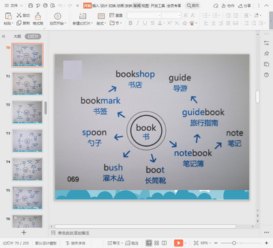Click the orange Play slideshow button in status bar
This screenshot has height=248, width=273.
pos(179,243)
